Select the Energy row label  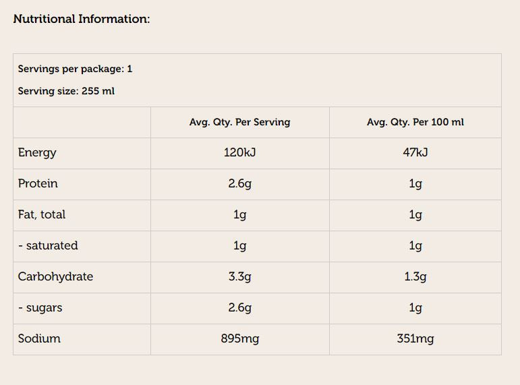pos(37,152)
